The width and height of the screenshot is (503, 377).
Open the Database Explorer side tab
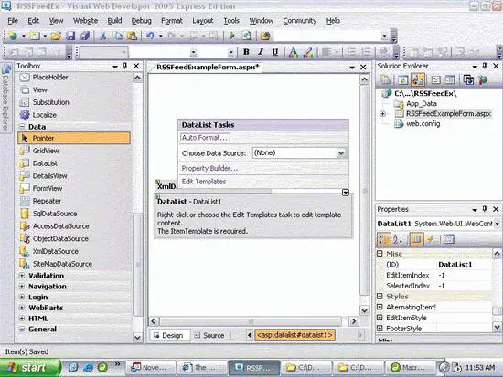6,98
